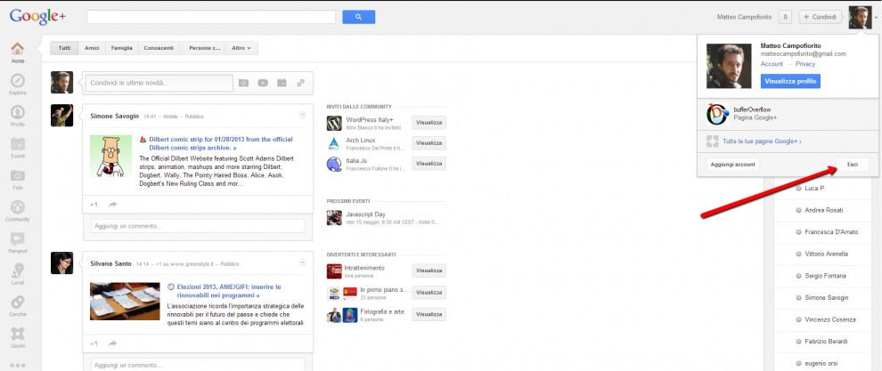The height and width of the screenshot is (371, 882).
Task: Select Vincenzo Cosenza in the chat list
Action: [x=829, y=320]
